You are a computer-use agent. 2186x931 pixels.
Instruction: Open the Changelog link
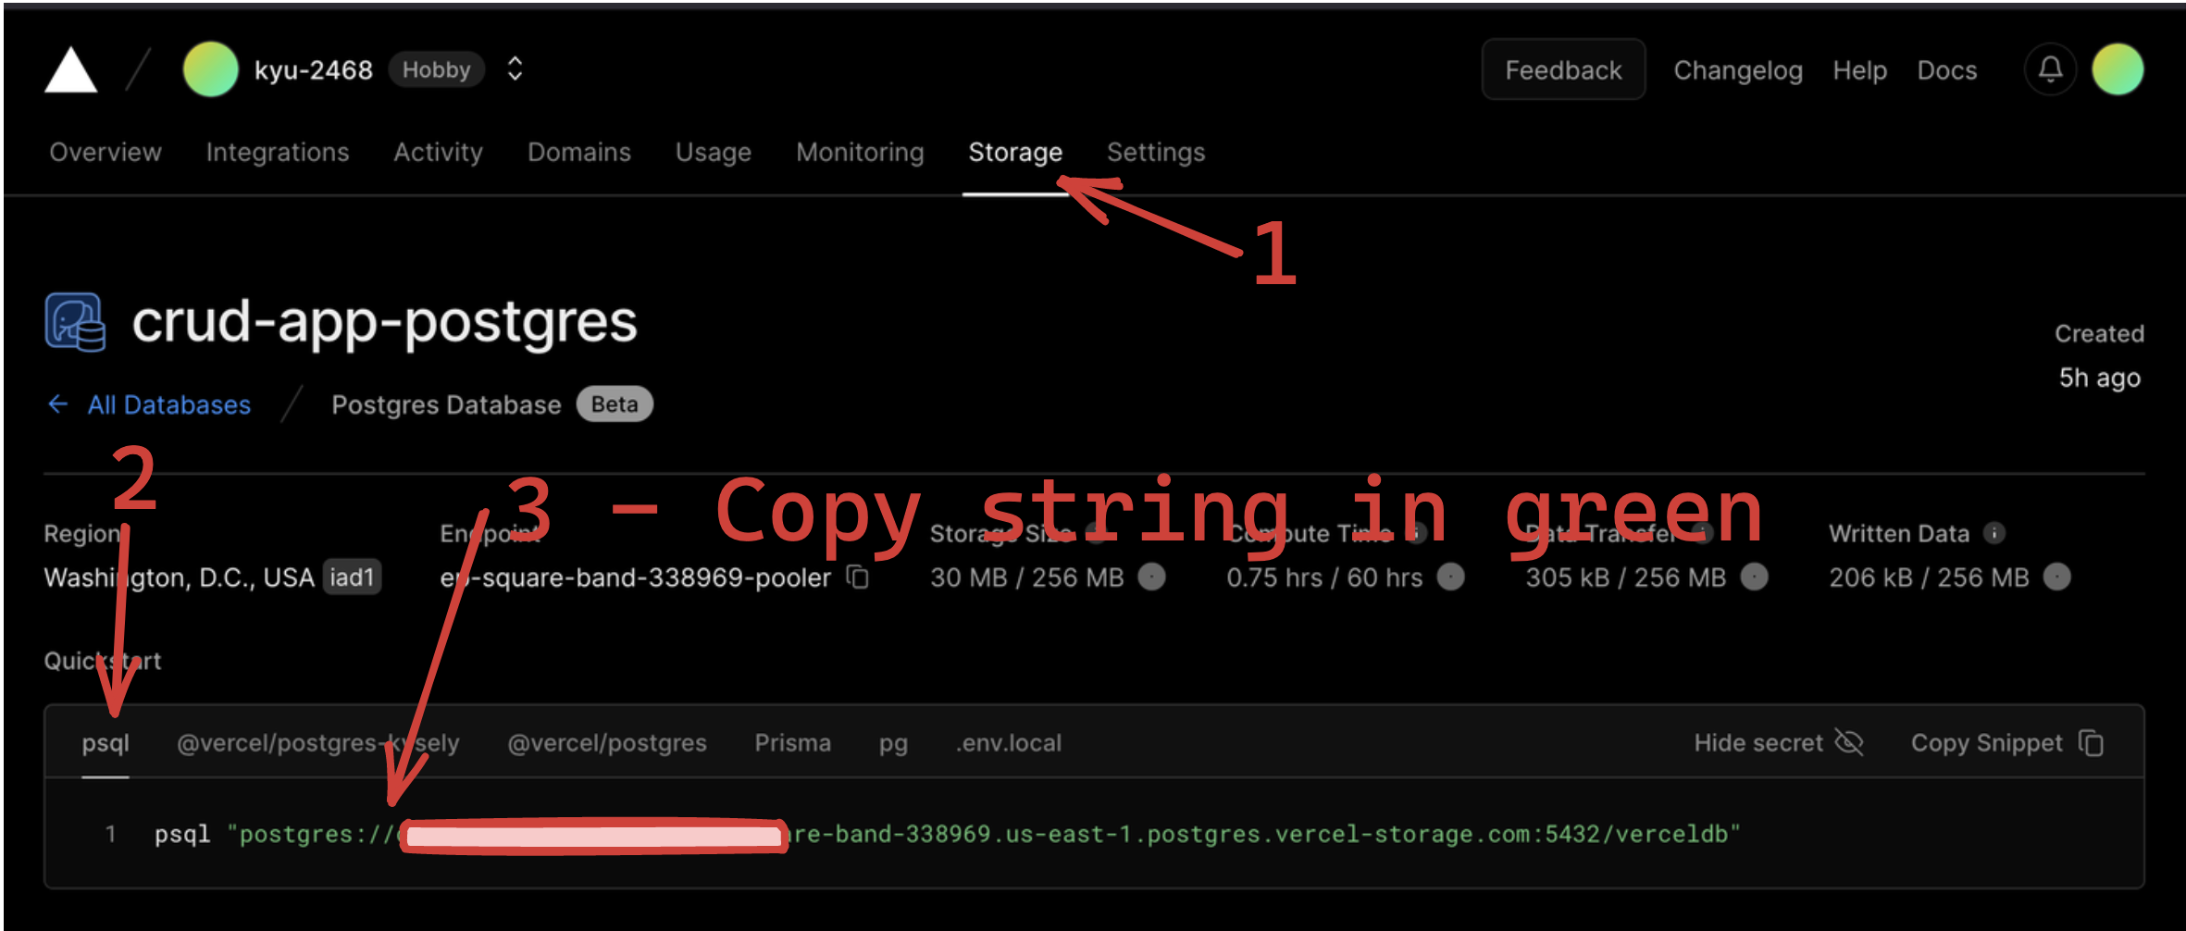click(1738, 70)
